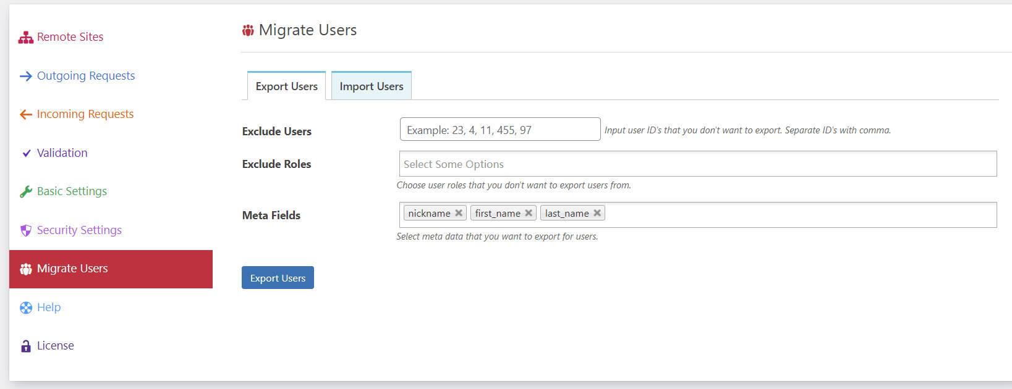This screenshot has width=1012, height=389.
Task: Switch to the Import Users tab
Action: [x=372, y=86]
